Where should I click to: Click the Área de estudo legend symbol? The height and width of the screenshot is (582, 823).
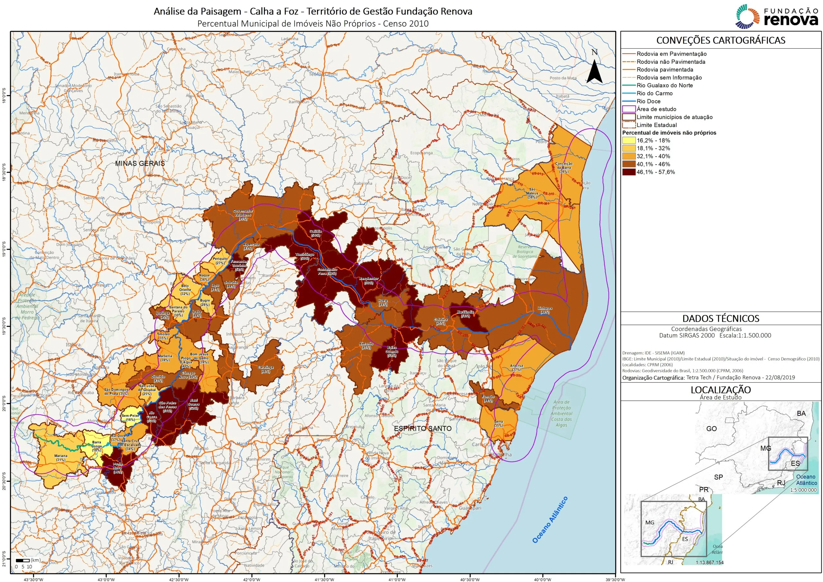pos(629,109)
